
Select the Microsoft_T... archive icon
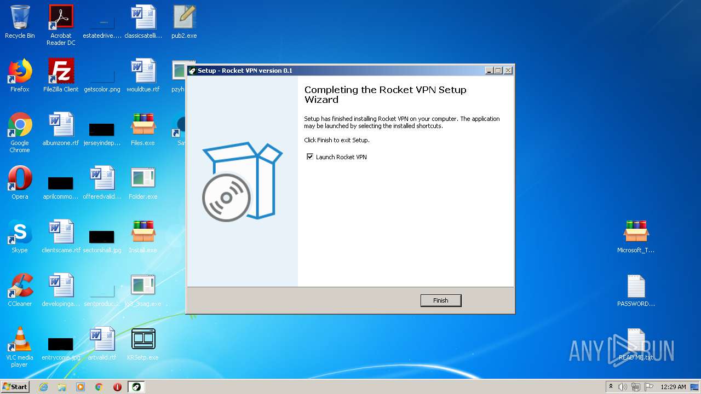636,236
